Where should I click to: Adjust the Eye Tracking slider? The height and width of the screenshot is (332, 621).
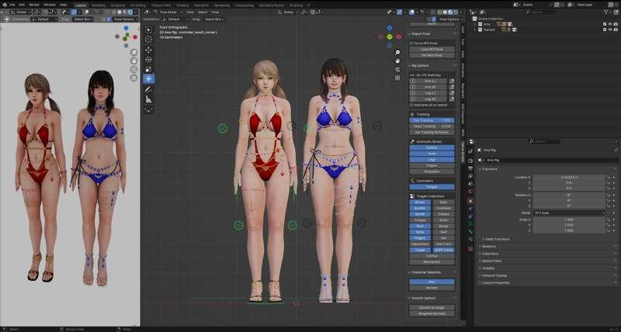[432, 120]
